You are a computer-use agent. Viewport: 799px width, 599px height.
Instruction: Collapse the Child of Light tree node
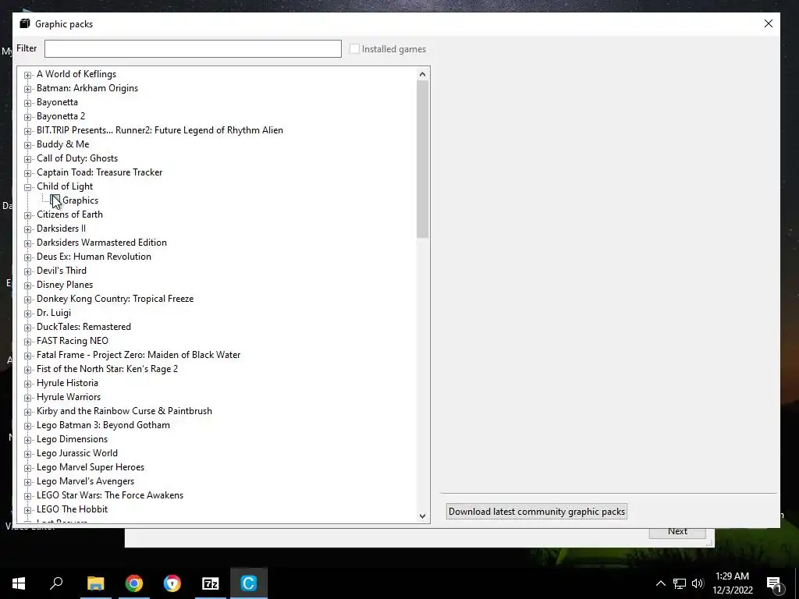(x=27, y=187)
